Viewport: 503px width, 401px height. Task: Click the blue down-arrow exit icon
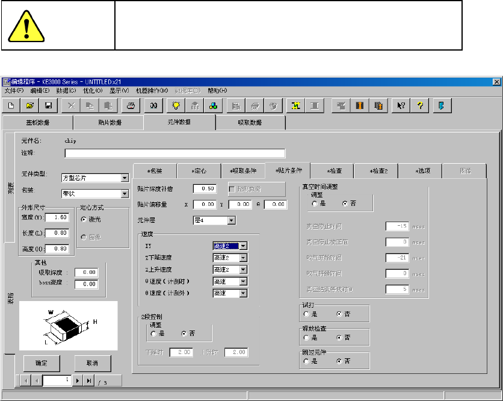coord(440,105)
